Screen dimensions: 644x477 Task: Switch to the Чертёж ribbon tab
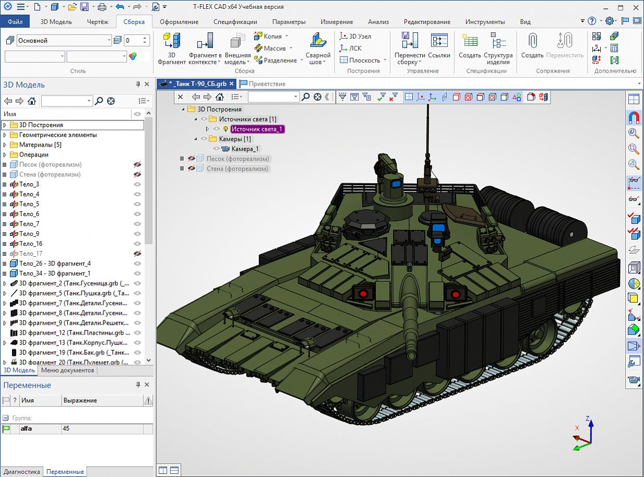click(97, 22)
